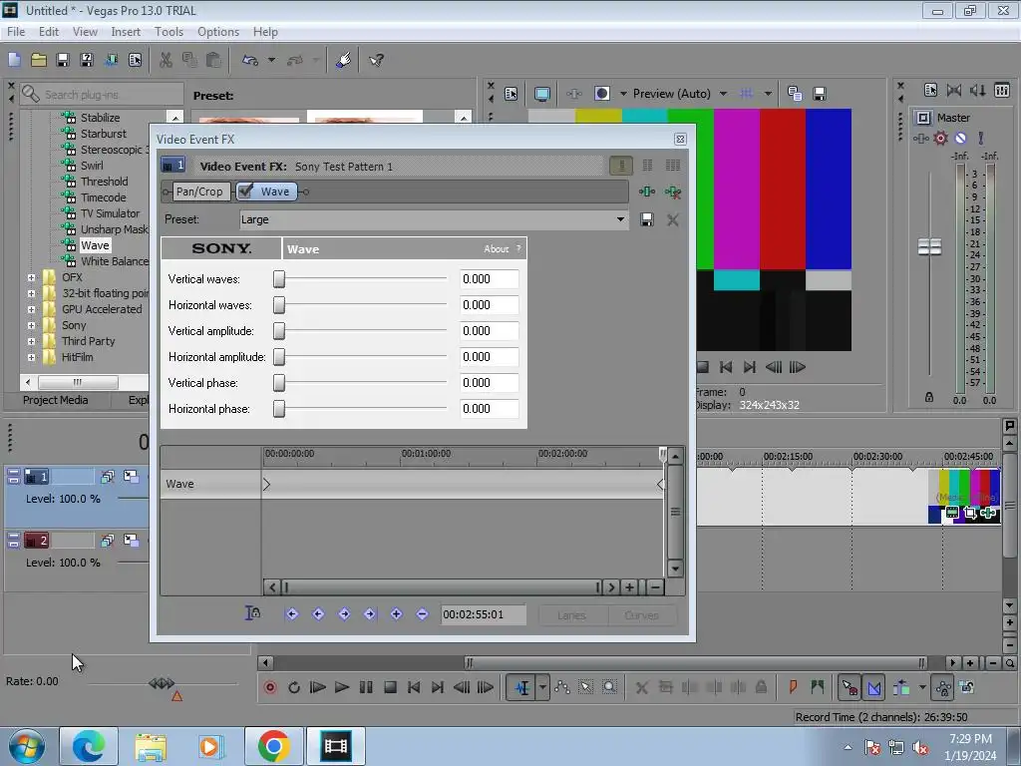This screenshot has width=1021, height=766.
Task: Expand the Sony folder in plug-in tree
Action: click(x=31, y=326)
